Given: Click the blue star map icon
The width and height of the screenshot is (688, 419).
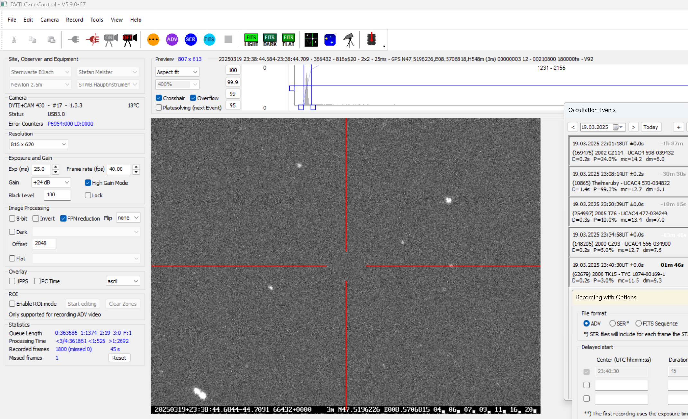Looking at the screenshot, I should (330, 39).
